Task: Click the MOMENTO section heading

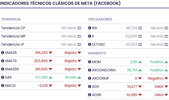Action: coord(97,53)
